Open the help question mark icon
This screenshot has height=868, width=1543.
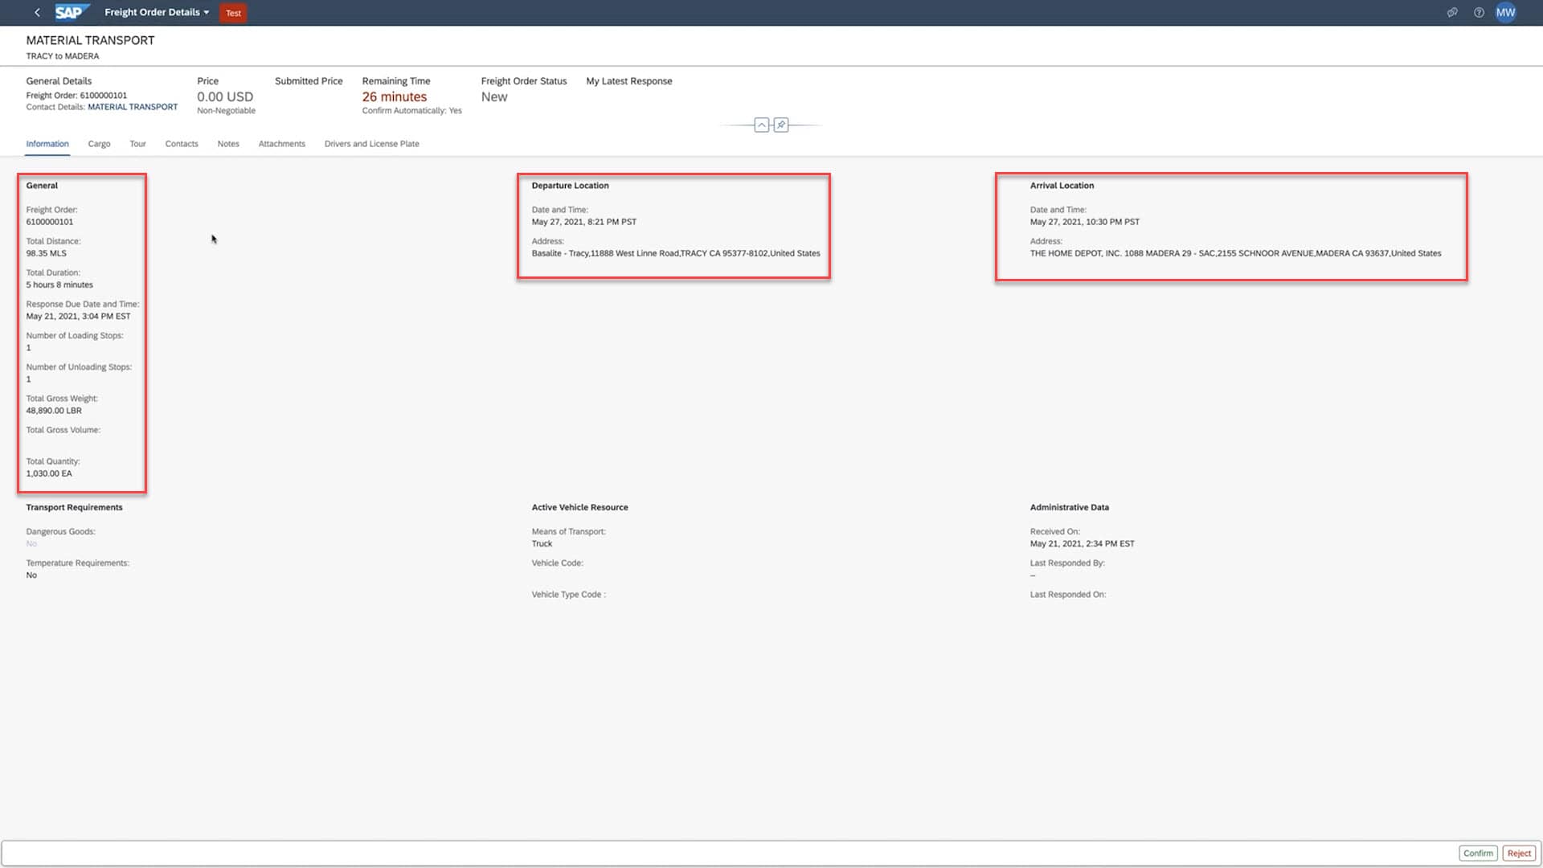click(1479, 12)
